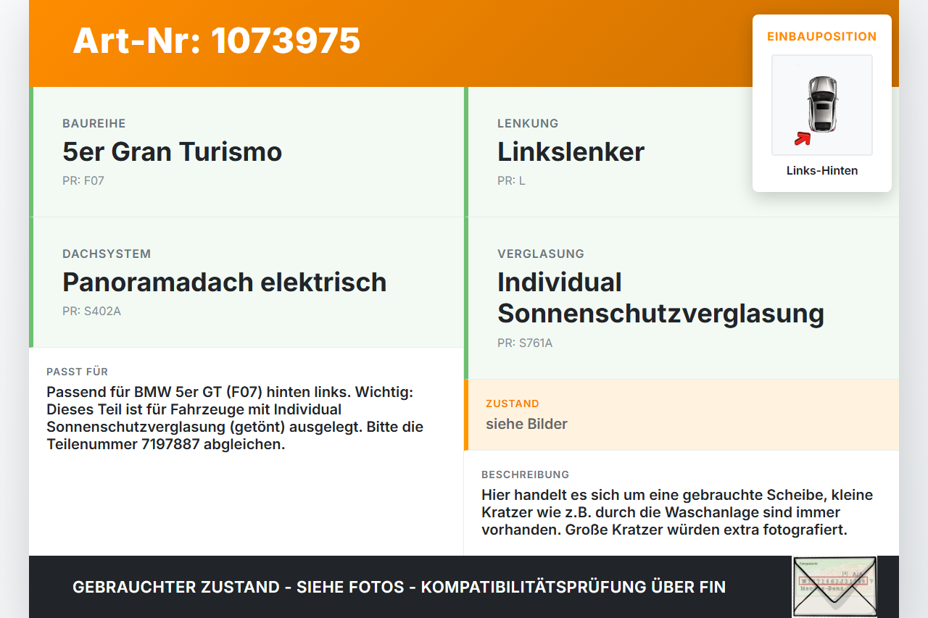This screenshot has width=928, height=618.
Task: Click the 'siehe Bilder' condition text
Action: [x=526, y=425]
